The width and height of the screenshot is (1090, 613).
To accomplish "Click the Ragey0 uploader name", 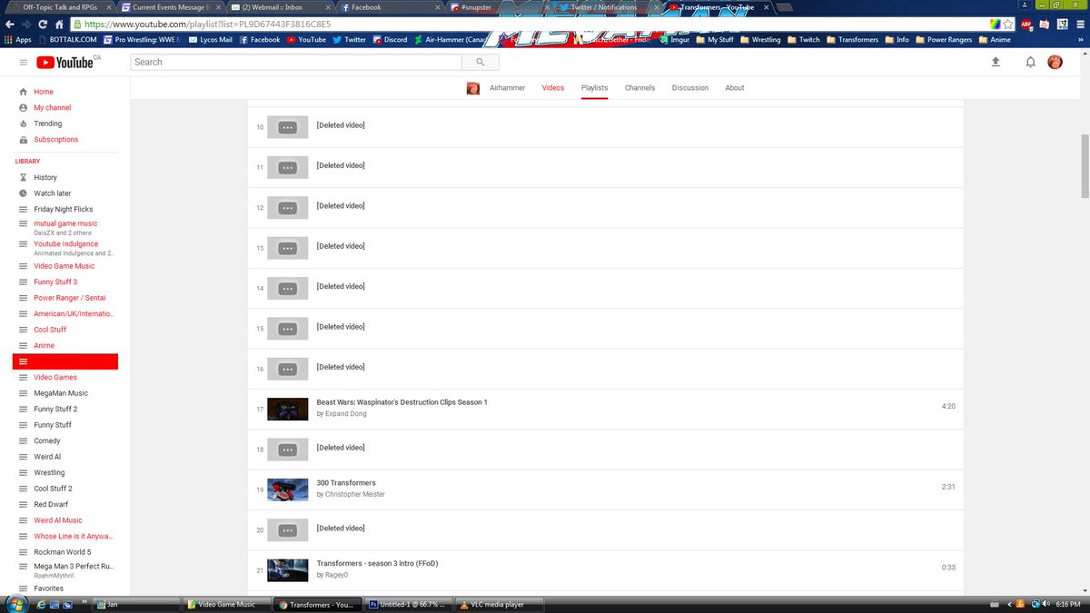I will point(337,575).
